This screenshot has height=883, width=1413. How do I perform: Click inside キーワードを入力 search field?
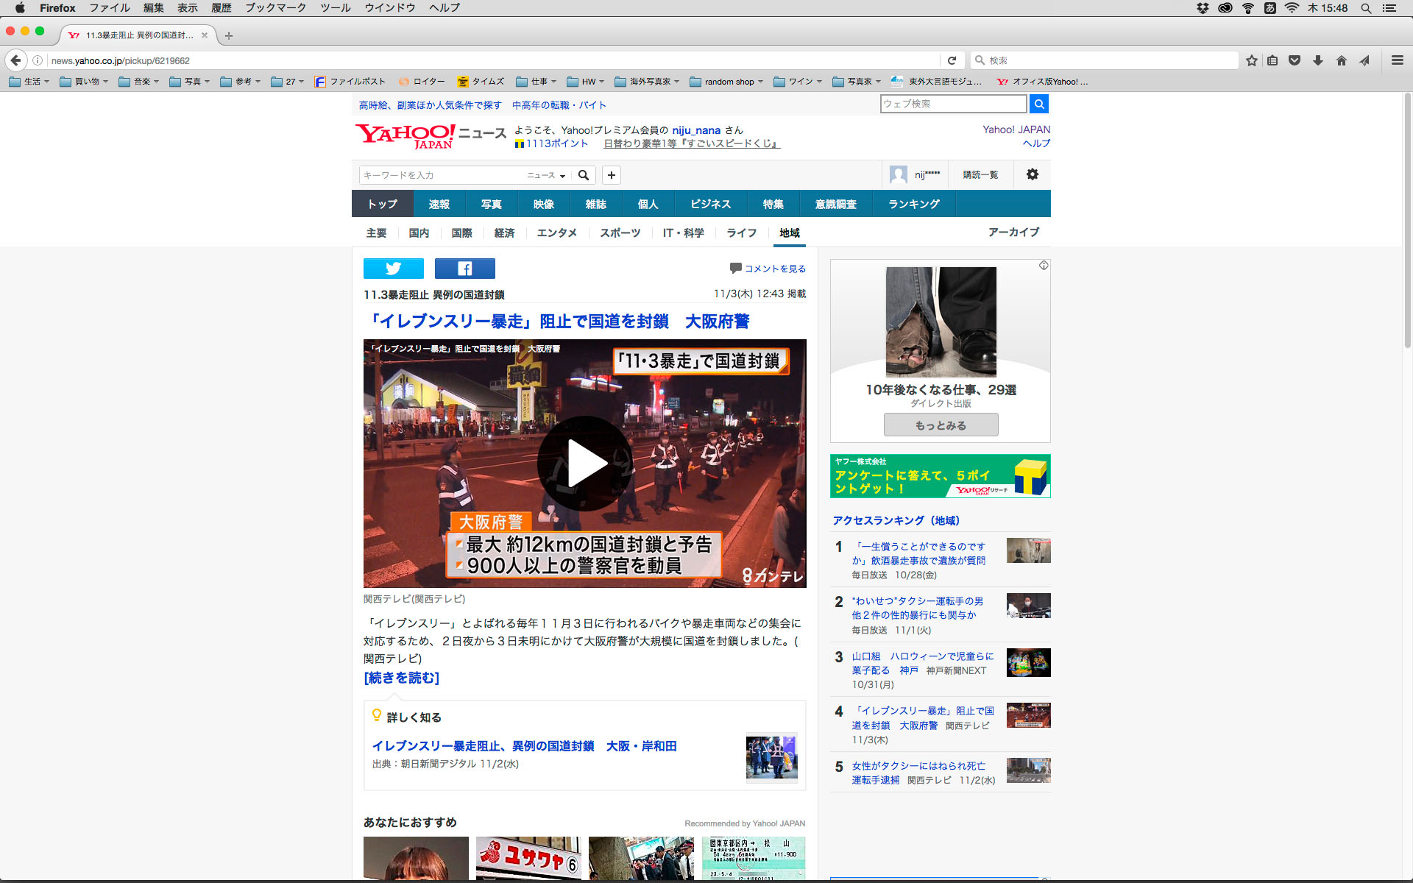pyautogui.click(x=440, y=175)
